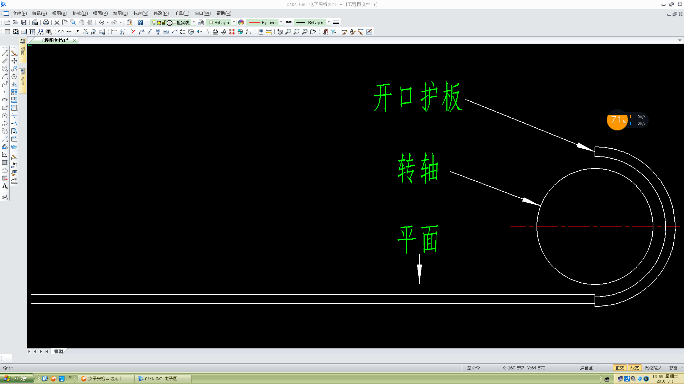This screenshot has height=384, width=684.
Task: Click the basic Dimension tool icon
Action: (114, 32)
